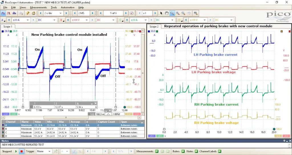Open the Automotive menu

click(x=68, y=7)
